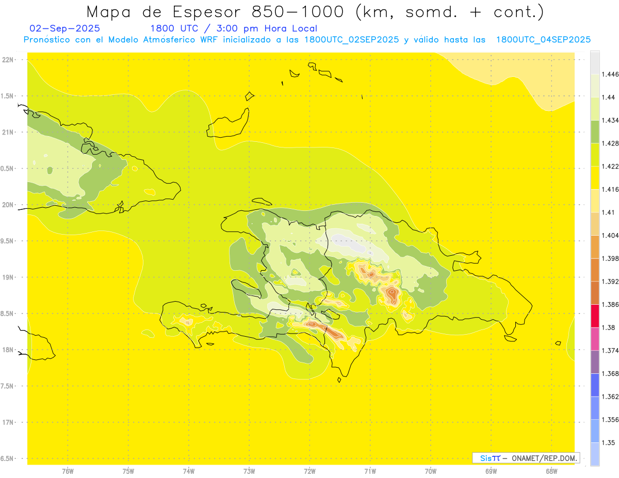Image resolution: width=619 pixels, height=478 pixels.
Task: Click the '18N' latitude label
Action: pos(8,350)
